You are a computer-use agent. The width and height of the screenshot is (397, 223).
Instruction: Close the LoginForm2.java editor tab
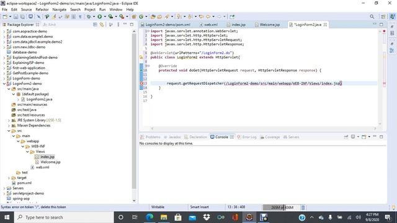point(325,25)
